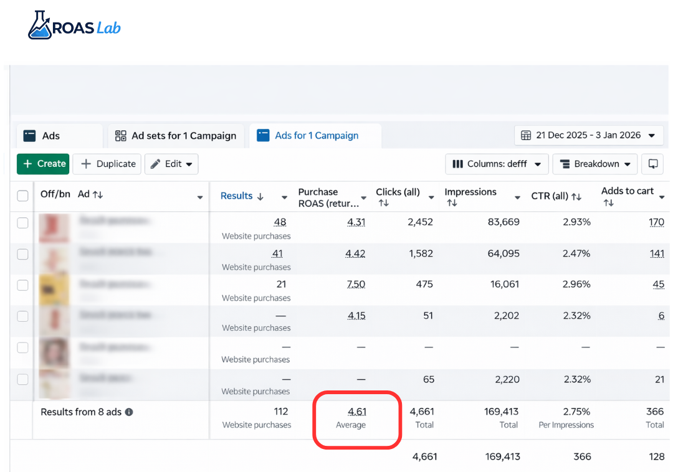
Task: Click the ROAS Lab flask logo
Action: tap(39, 24)
